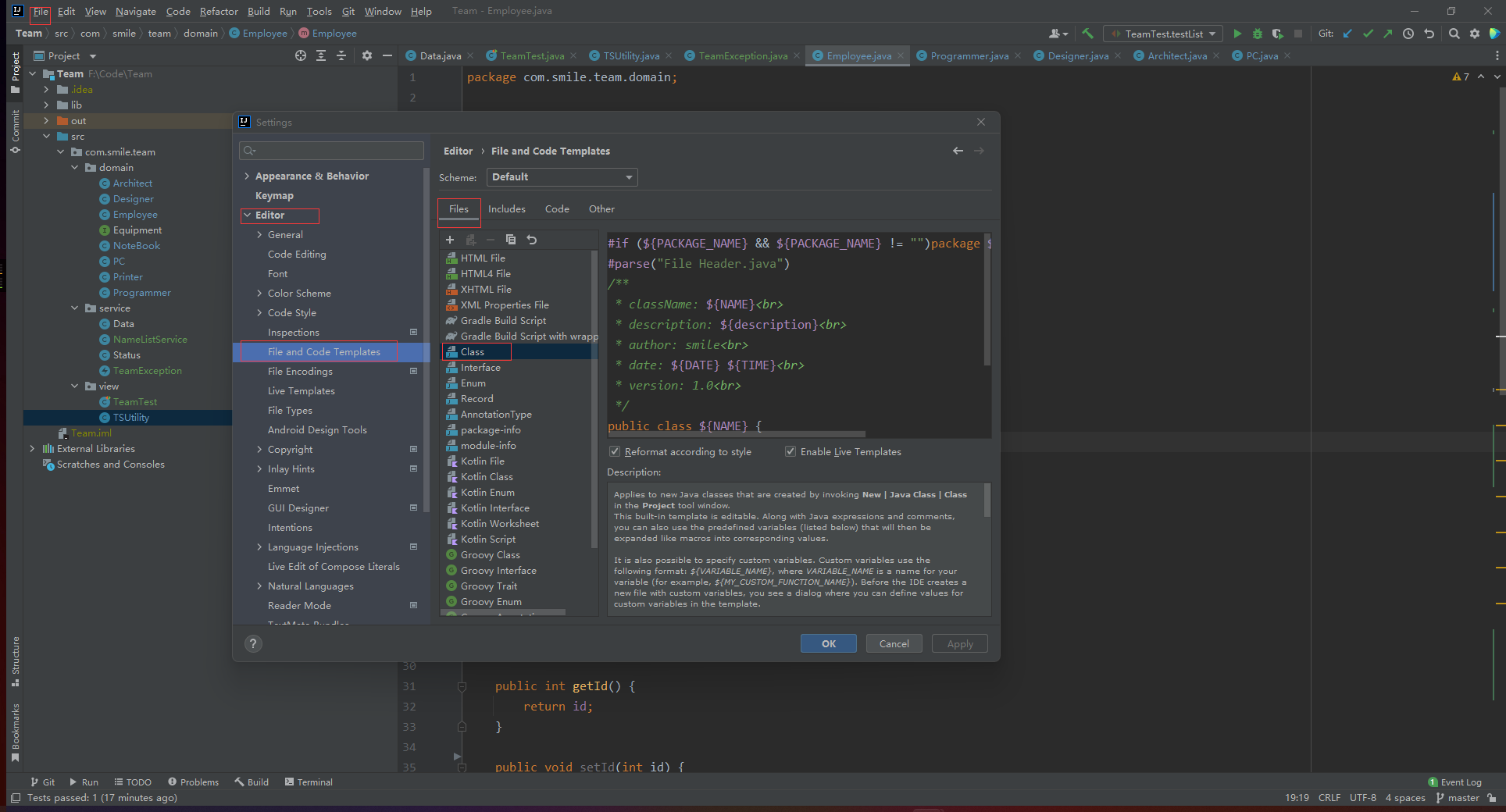Toggle Reformat according to style checkbox
Viewport: 1506px width, 812px height.
[615, 451]
